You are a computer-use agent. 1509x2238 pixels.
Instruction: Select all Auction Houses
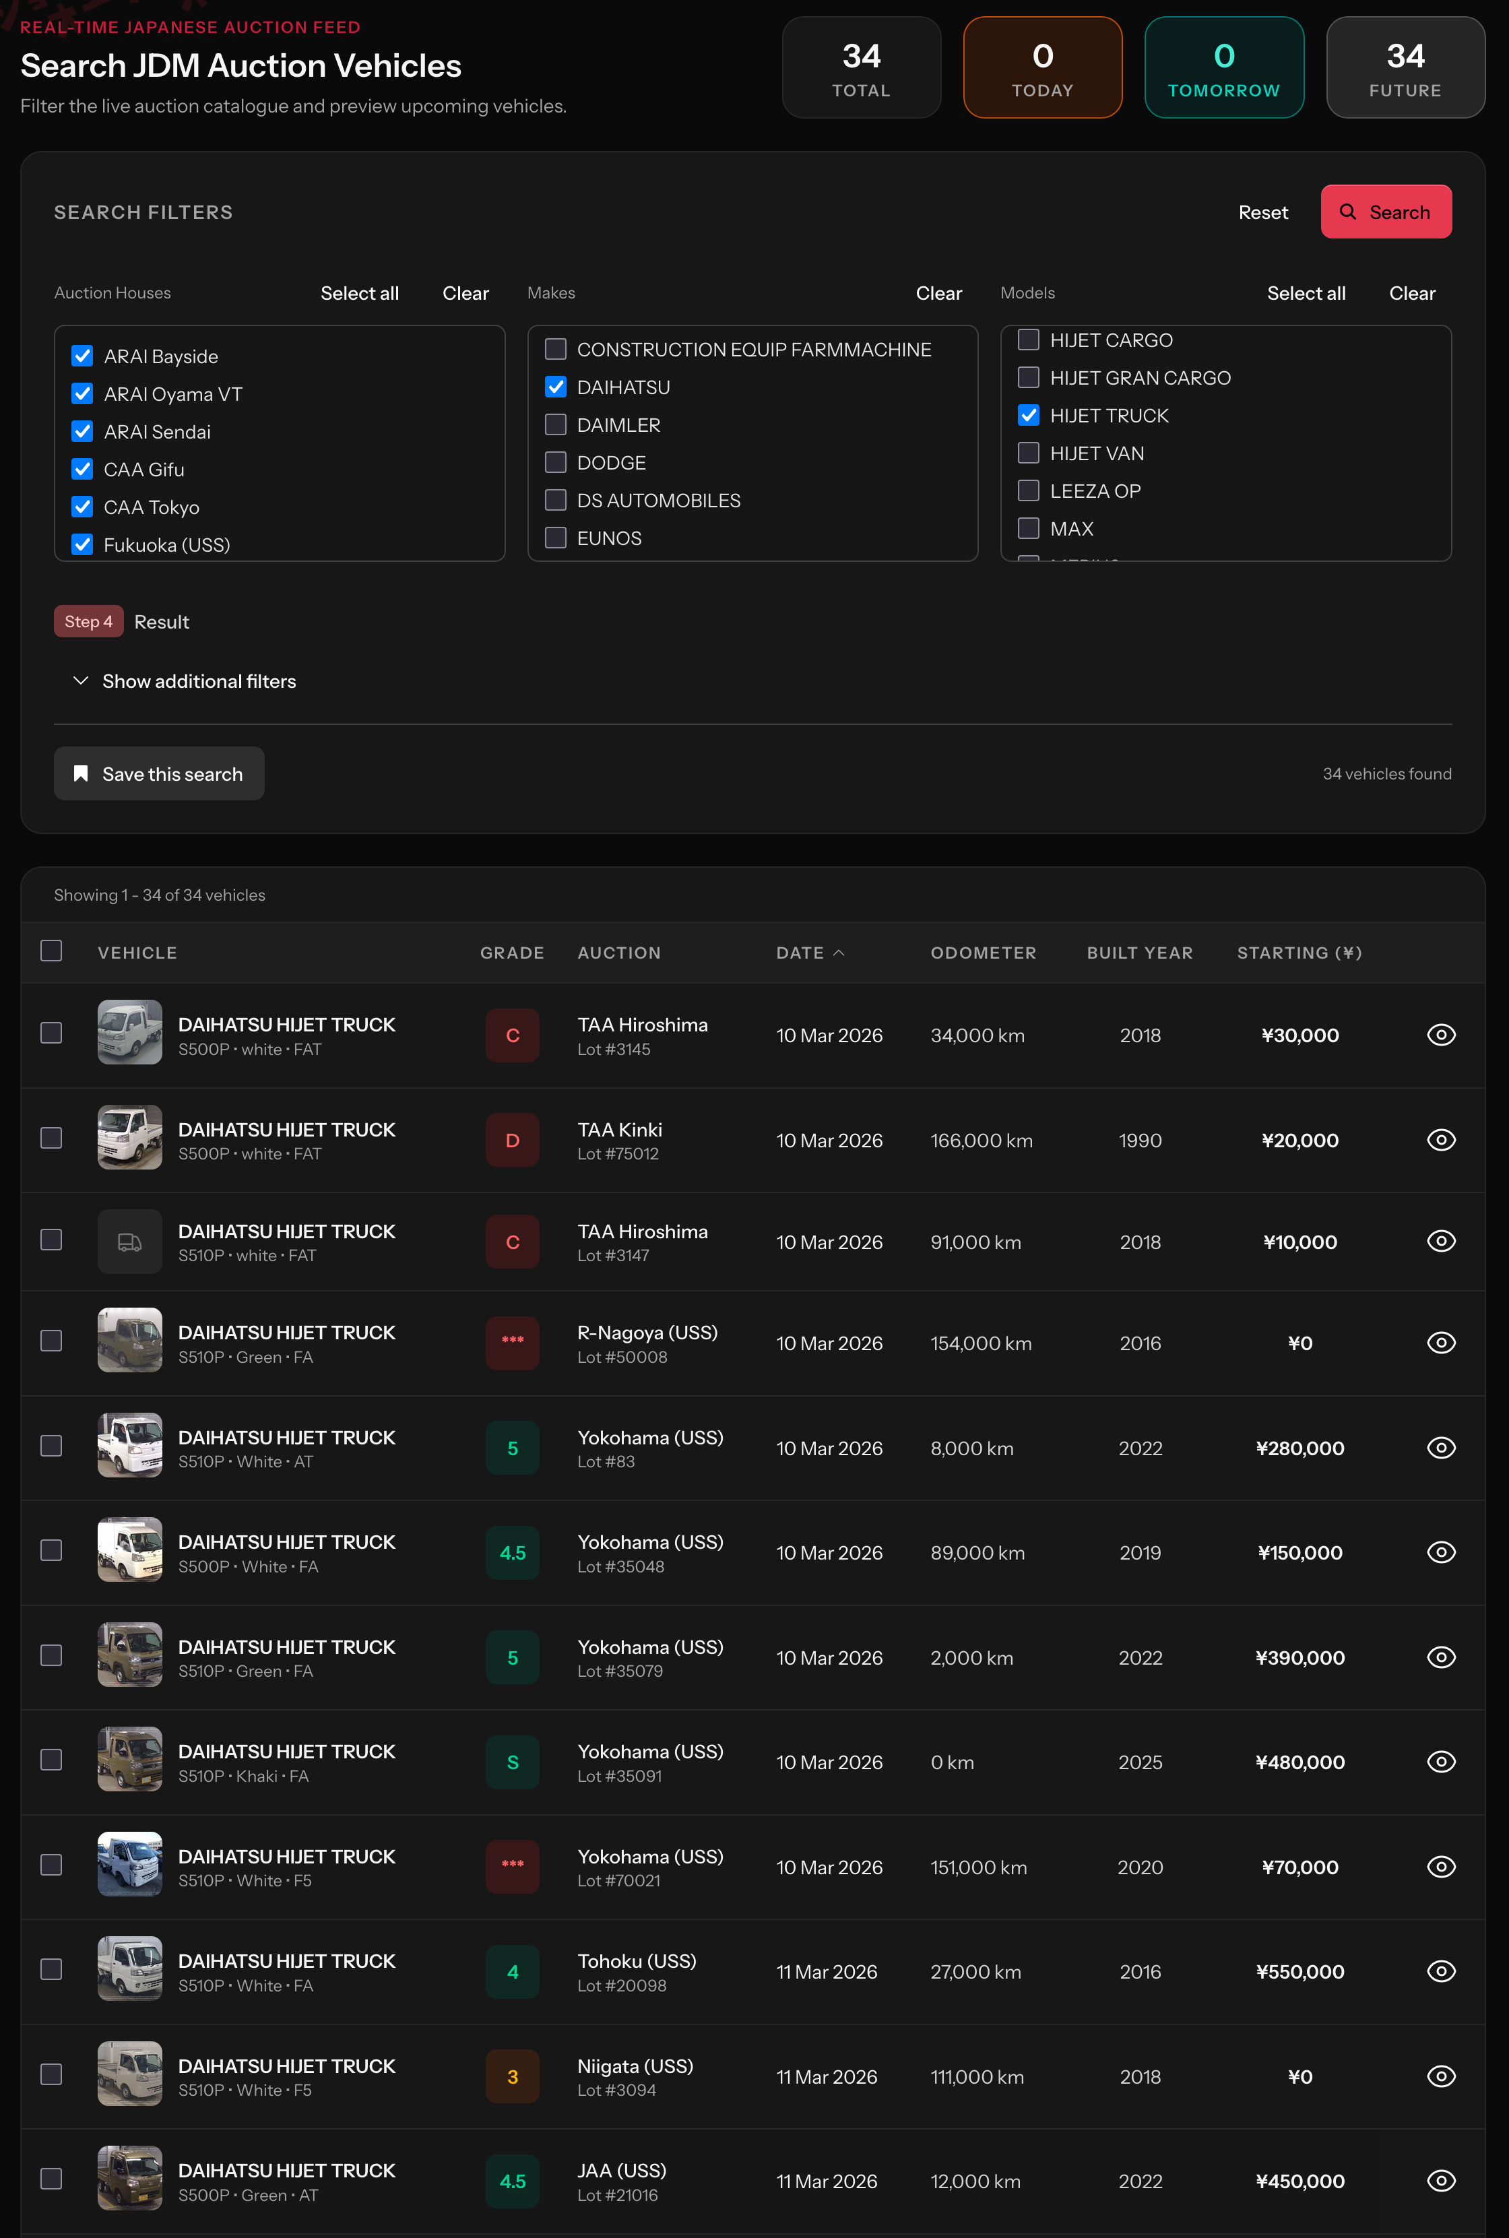tap(359, 294)
